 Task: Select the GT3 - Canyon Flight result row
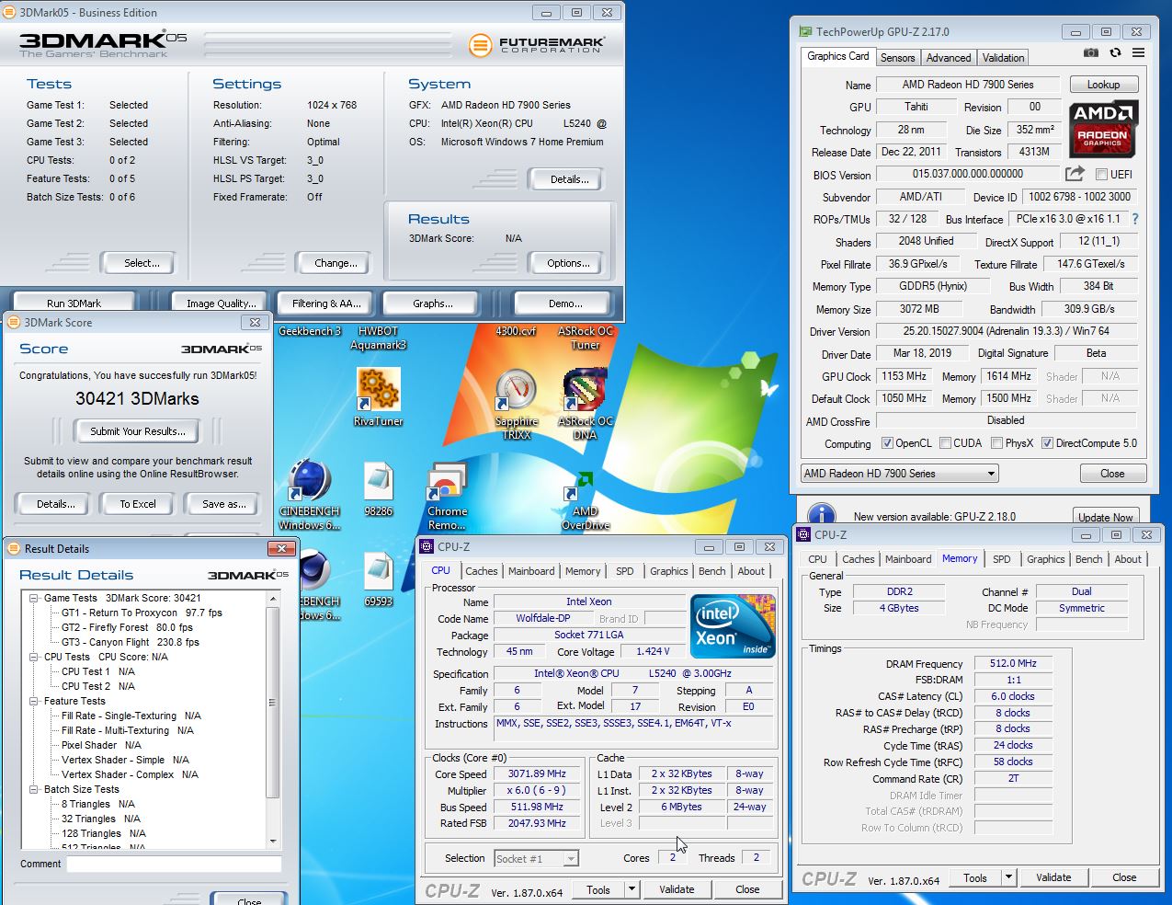(130, 642)
